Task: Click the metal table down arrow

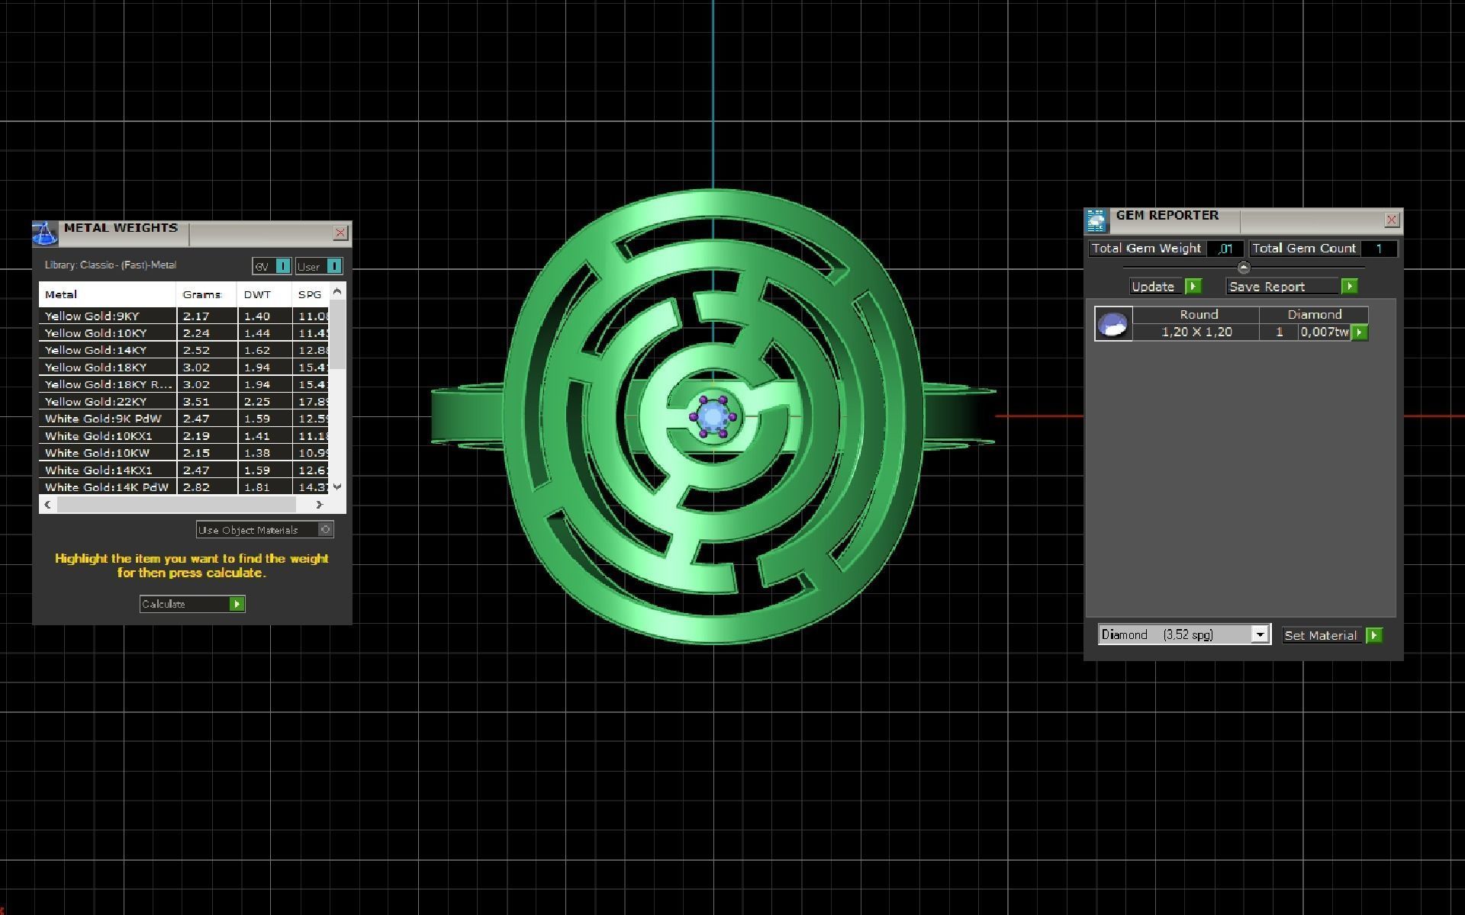Action: [x=338, y=486]
